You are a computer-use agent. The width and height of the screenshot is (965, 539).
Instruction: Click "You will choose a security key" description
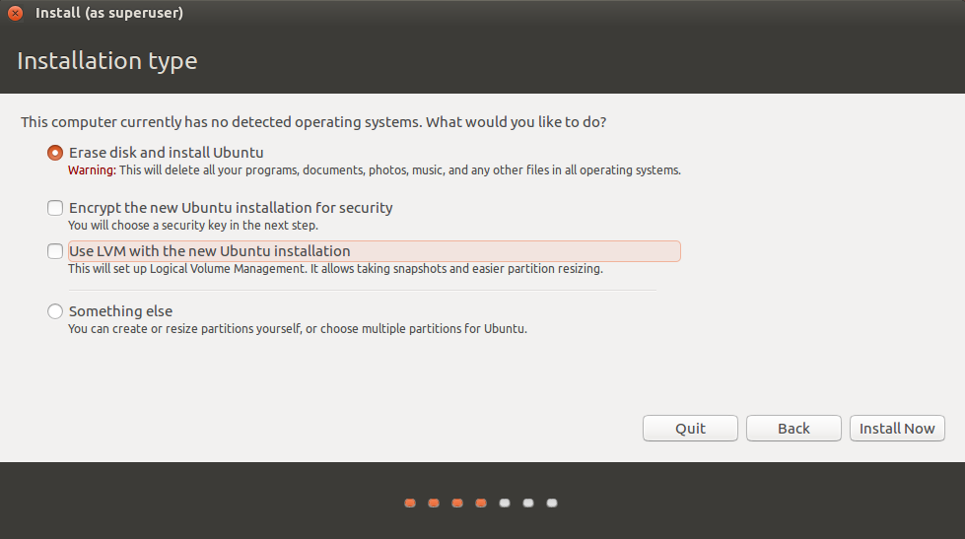[192, 226]
